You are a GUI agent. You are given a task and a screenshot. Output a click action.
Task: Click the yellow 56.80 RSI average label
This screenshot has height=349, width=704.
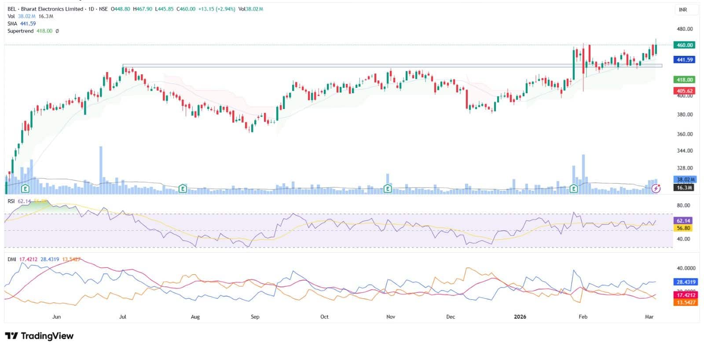(683, 228)
